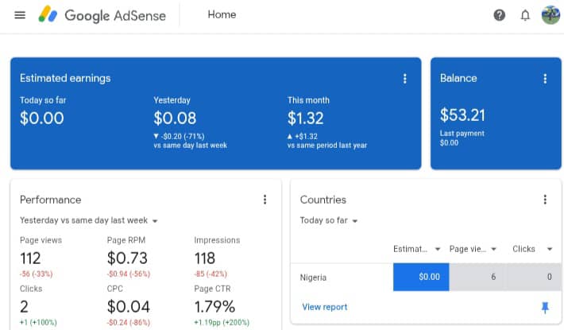The width and height of the screenshot is (564, 330).
Task: Open the Clicks column dropdown
Action: point(532,249)
